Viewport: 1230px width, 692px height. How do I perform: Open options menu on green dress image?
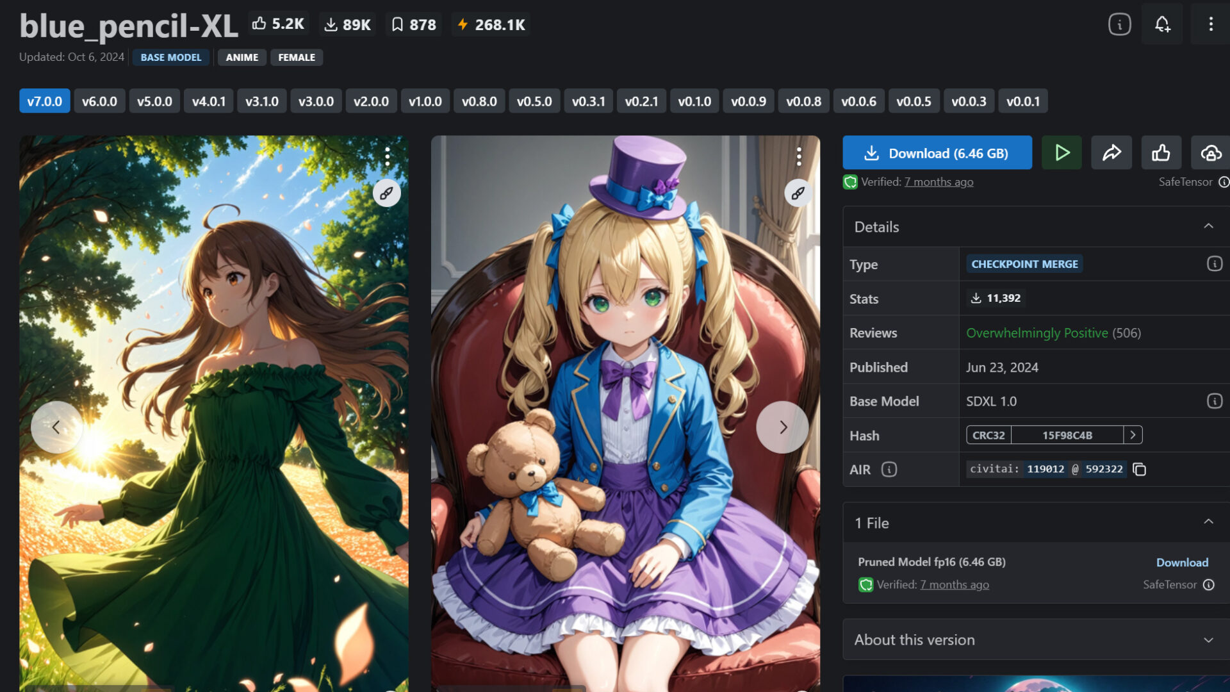(387, 156)
